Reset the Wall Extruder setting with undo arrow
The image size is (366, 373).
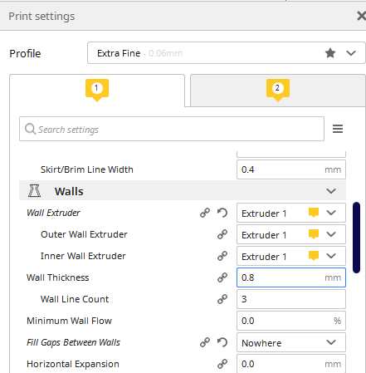222,213
